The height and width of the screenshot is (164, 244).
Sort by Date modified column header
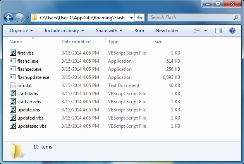point(76,42)
